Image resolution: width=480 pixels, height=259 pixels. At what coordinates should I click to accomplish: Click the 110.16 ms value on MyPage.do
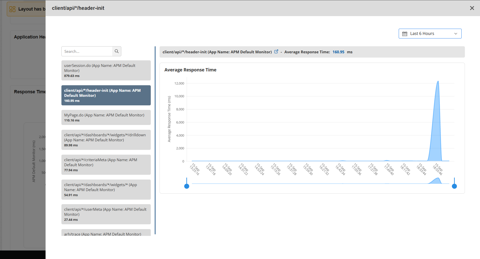click(x=72, y=120)
